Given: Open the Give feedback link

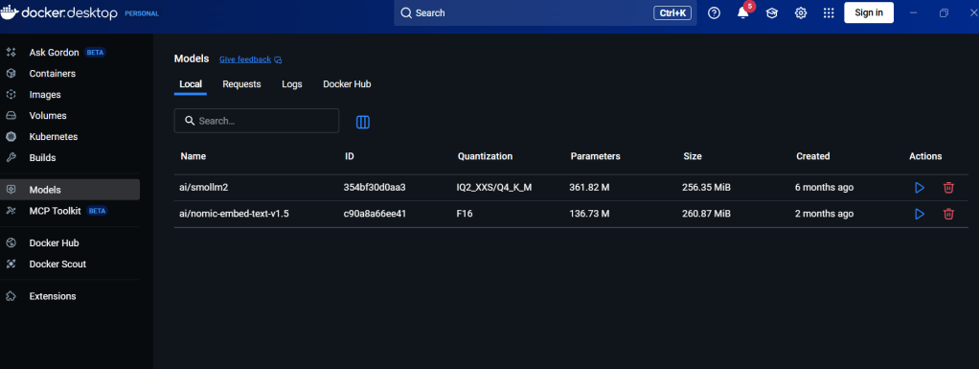Looking at the screenshot, I should point(245,59).
